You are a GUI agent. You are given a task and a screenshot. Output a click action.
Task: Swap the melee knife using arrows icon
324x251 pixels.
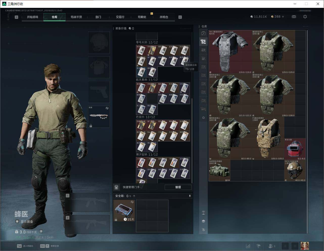[107, 108]
